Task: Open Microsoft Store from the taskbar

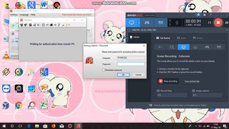Action: coord(45,126)
